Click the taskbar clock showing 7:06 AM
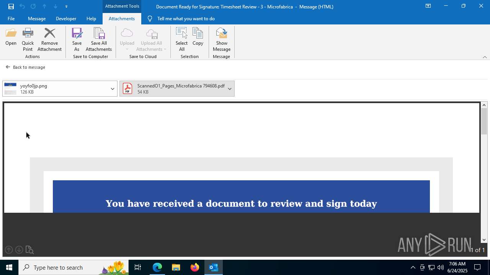The image size is (490, 275). tap(457, 267)
